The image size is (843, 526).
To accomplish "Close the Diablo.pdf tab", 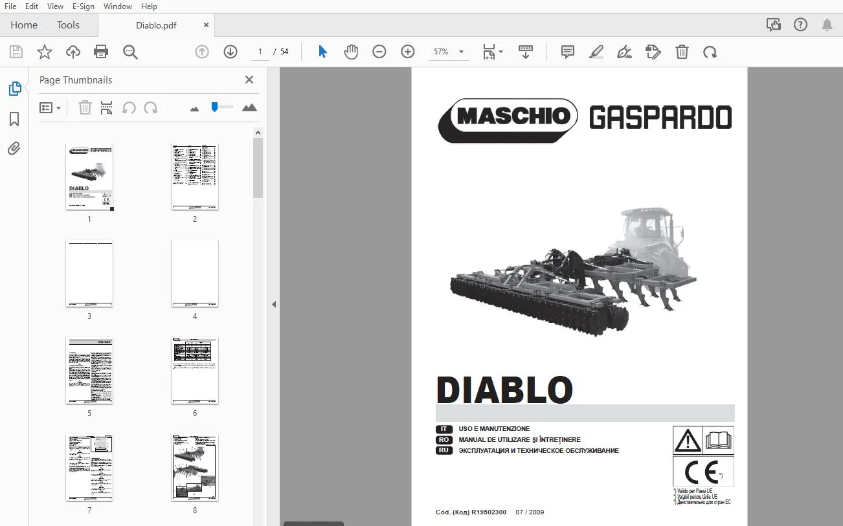I will (206, 25).
